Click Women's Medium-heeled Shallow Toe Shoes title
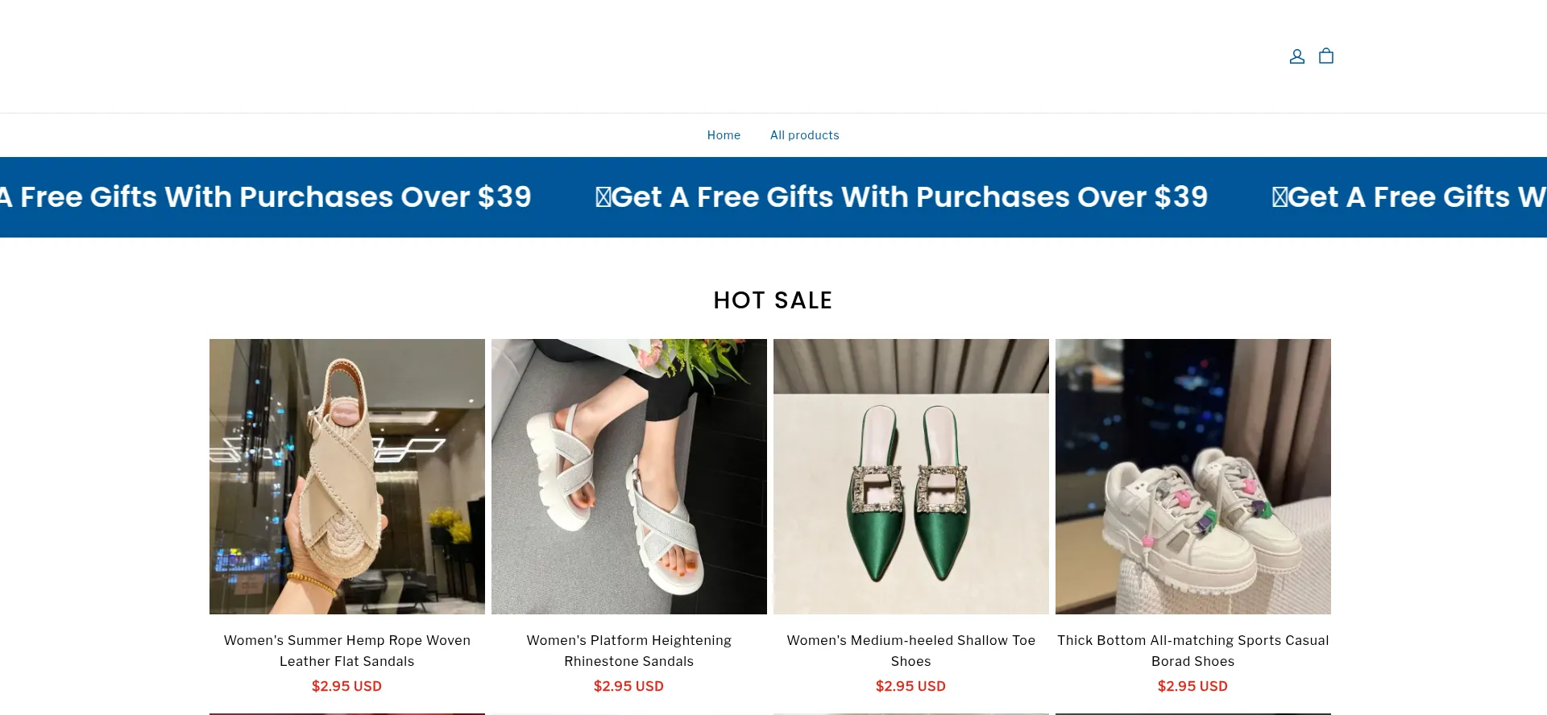 [x=911, y=651]
